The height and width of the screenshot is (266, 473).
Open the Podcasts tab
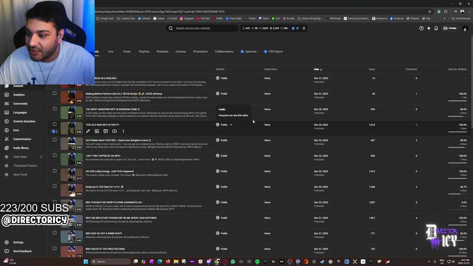tap(162, 51)
